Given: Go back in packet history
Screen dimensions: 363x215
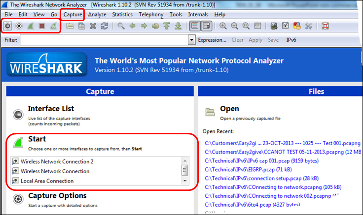Looking at the screenshot, I should (x=132, y=26).
